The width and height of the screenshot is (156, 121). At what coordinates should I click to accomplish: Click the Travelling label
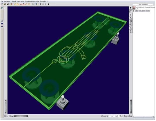coord(128,116)
